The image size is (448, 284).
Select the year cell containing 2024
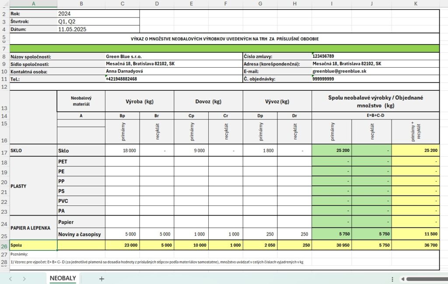click(98, 14)
